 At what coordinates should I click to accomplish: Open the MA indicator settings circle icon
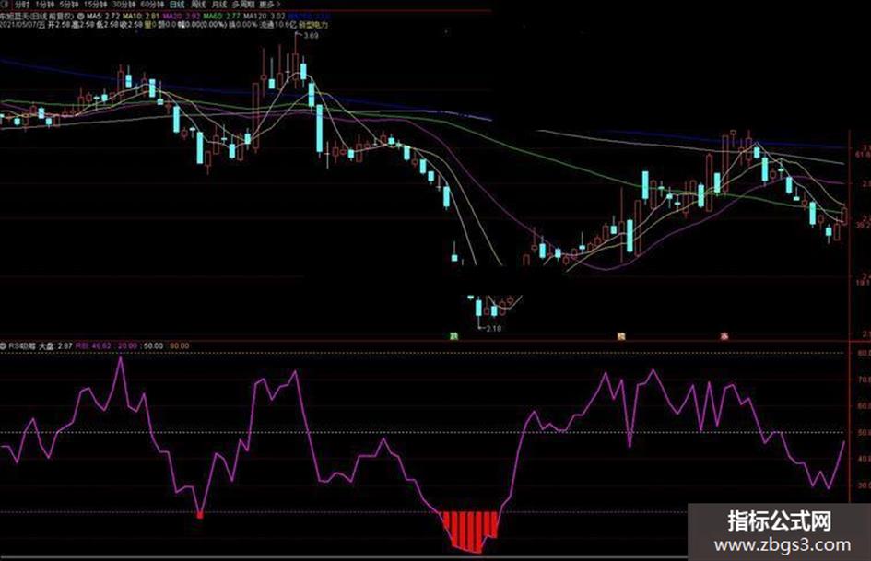(81, 17)
